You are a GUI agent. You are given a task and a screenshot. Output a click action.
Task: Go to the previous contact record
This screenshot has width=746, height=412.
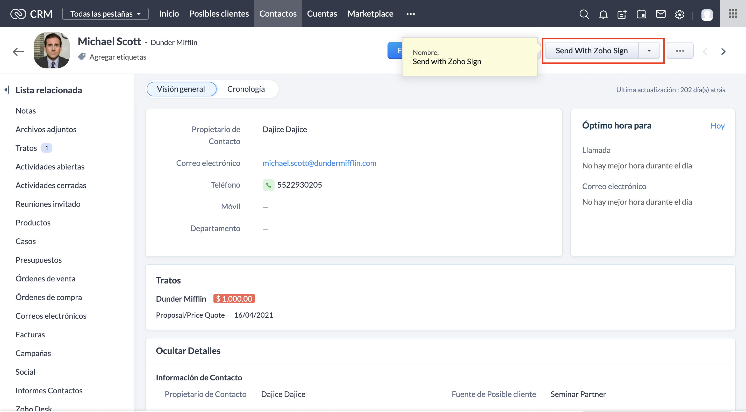[705, 51]
